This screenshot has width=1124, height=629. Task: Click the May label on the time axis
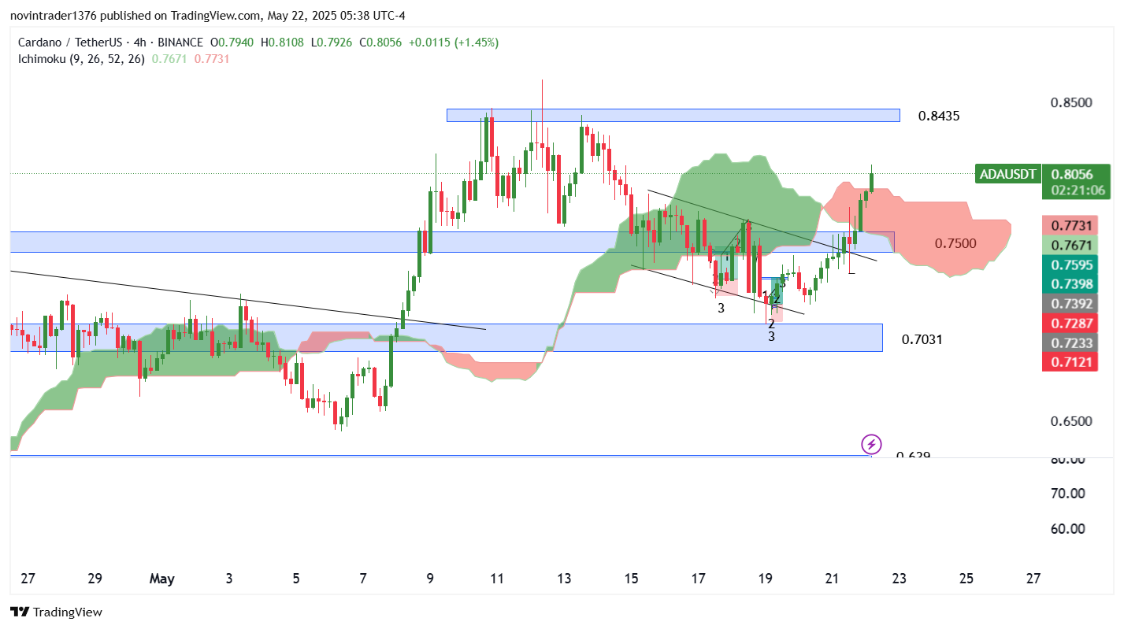161,579
